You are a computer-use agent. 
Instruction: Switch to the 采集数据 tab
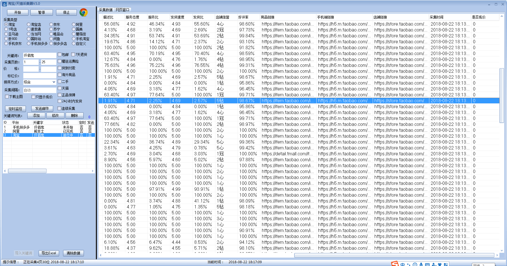[106, 10]
